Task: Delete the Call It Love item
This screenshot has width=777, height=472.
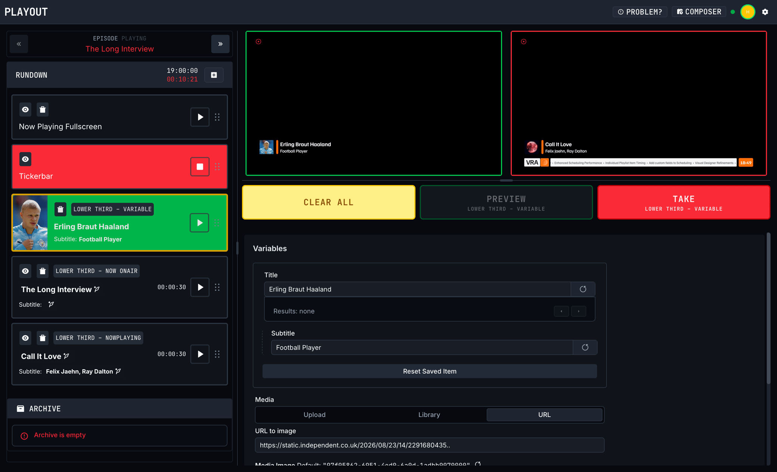Action: click(x=43, y=338)
